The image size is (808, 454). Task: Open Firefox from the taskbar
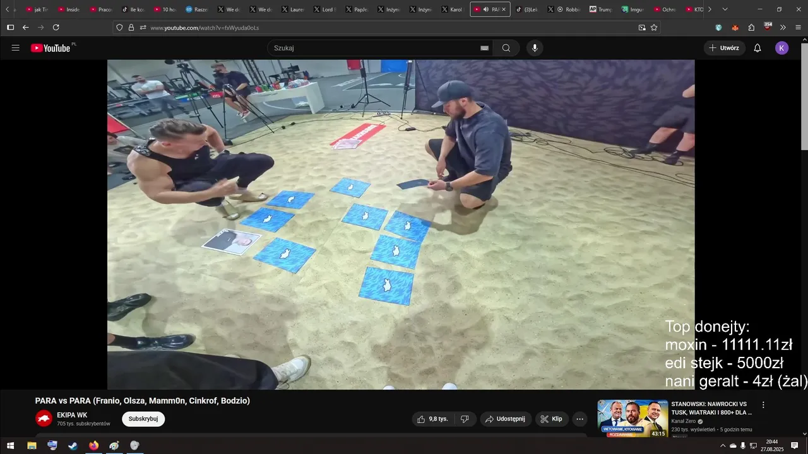(93, 445)
